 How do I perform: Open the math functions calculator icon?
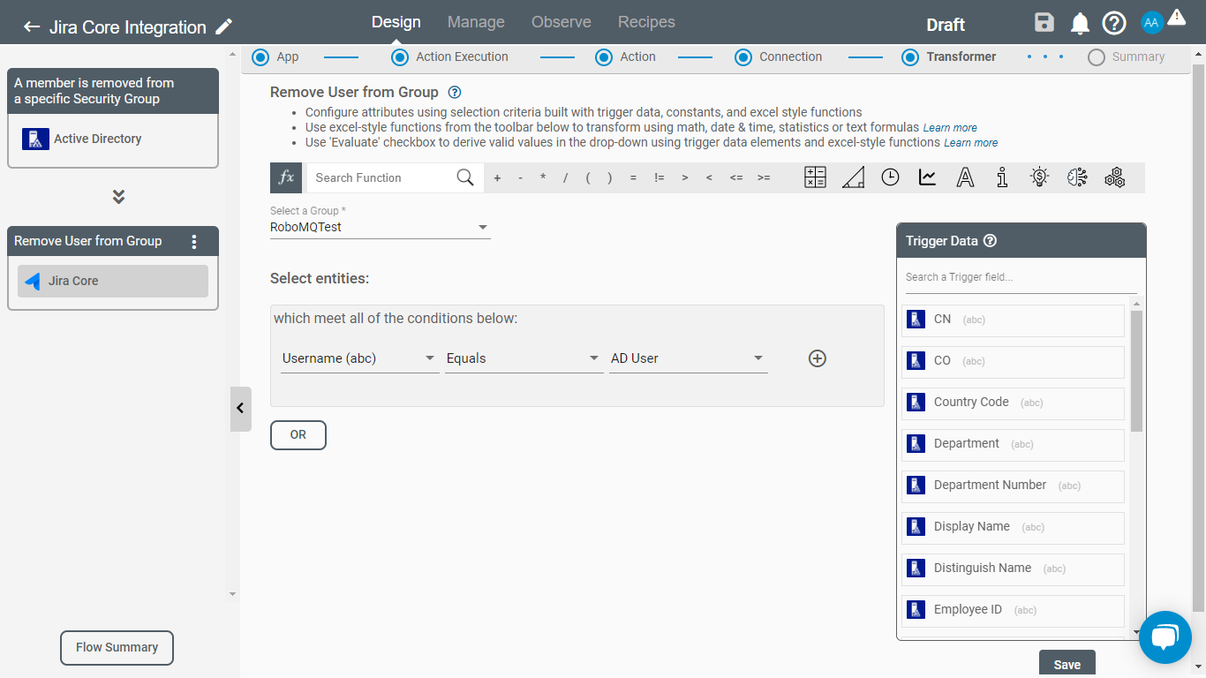pyautogui.click(x=815, y=177)
